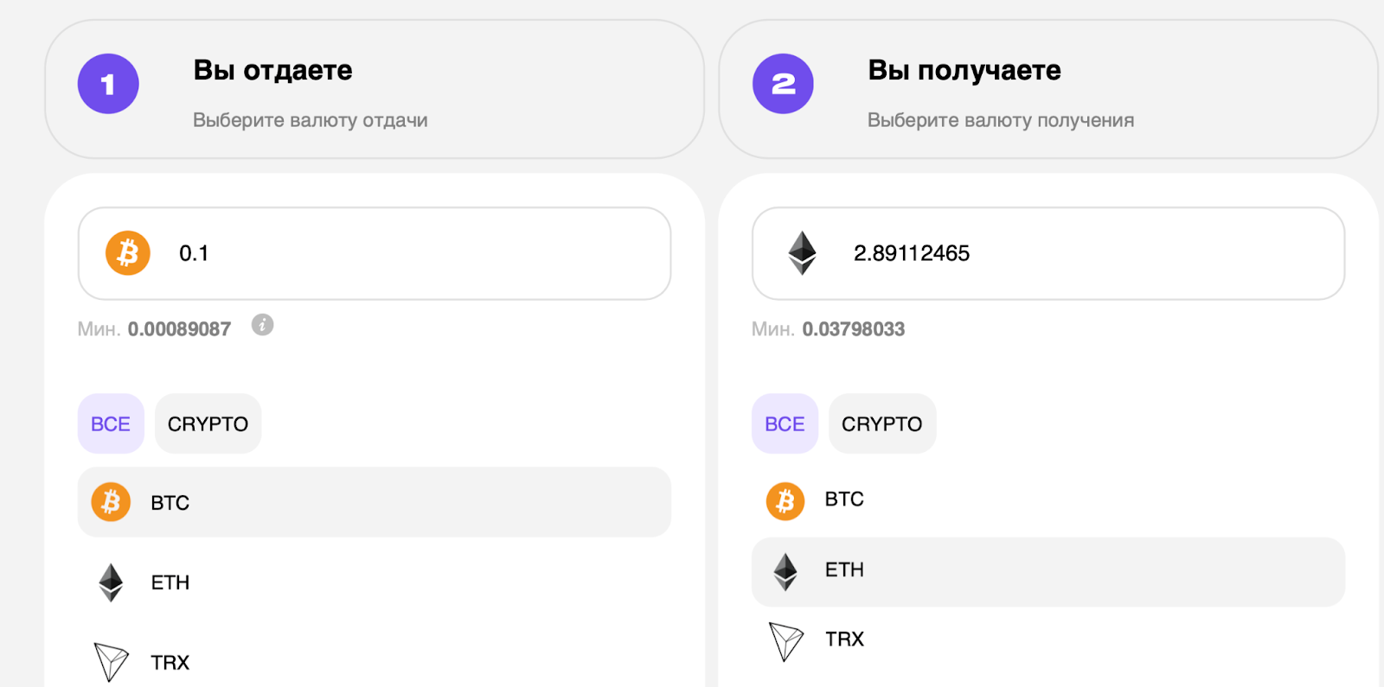The image size is (1384, 687).
Task: Select the ВСЕ tab under receive currency
Action: click(x=785, y=423)
